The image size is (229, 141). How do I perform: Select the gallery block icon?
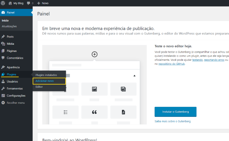[x=123, y=89]
